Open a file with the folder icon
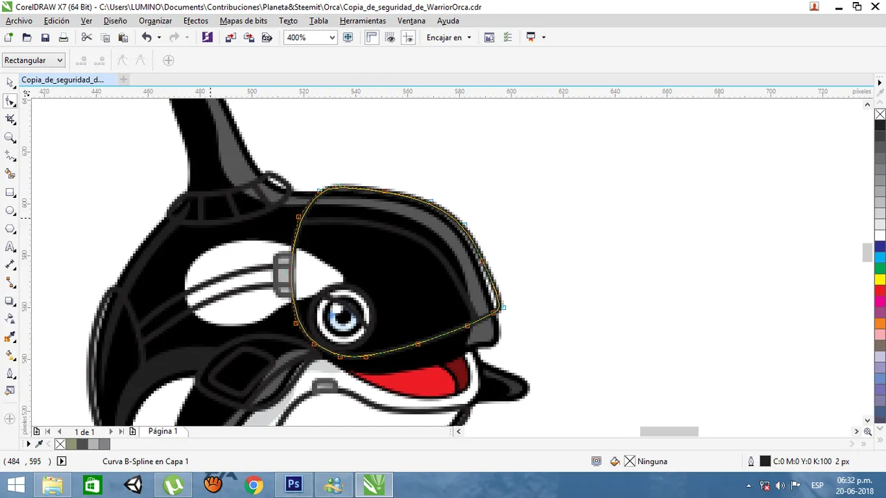 coord(27,37)
